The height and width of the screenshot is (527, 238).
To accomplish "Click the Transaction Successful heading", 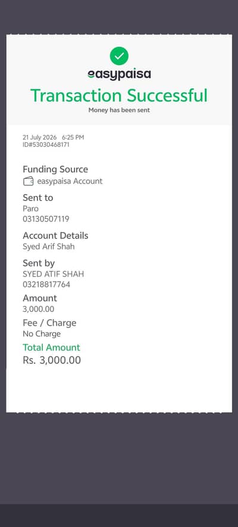I will click(119, 95).
